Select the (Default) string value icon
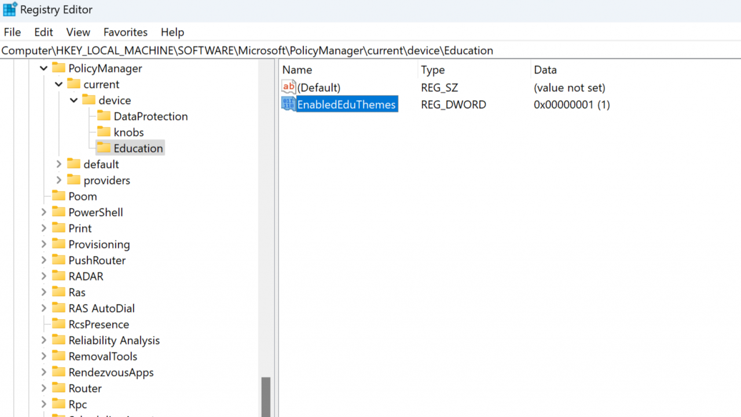 [x=288, y=87]
